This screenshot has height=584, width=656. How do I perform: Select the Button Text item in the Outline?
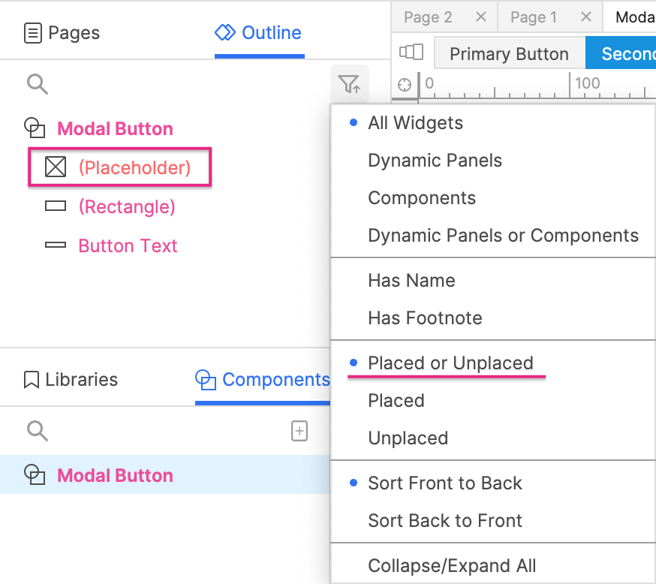128,246
